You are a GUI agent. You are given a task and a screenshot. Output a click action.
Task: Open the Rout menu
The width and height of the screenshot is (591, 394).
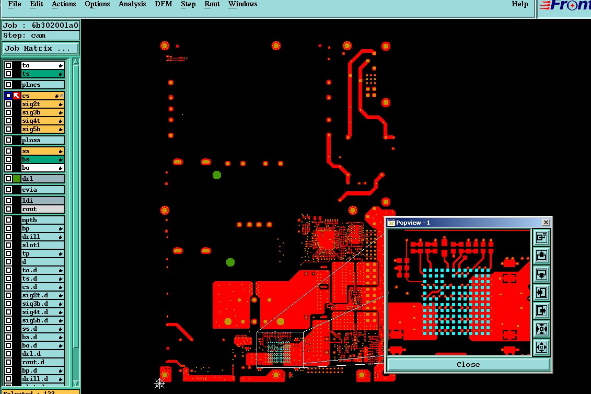(212, 4)
